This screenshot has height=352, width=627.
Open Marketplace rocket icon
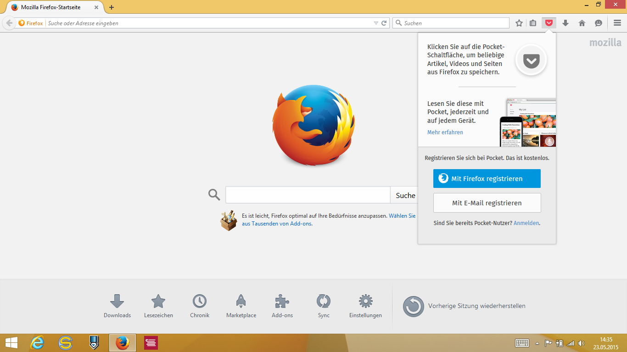pyautogui.click(x=241, y=306)
